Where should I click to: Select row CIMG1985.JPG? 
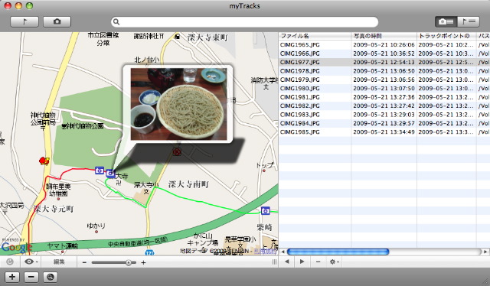pos(384,132)
